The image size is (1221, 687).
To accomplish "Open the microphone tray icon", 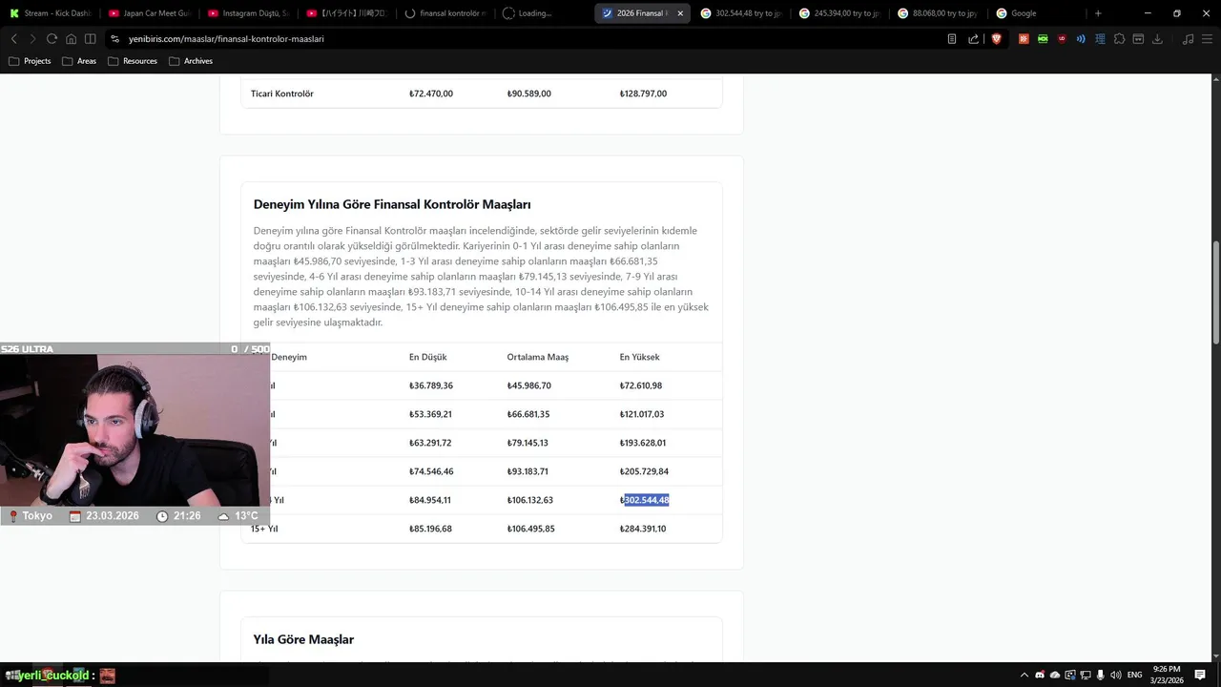I will point(1100,675).
